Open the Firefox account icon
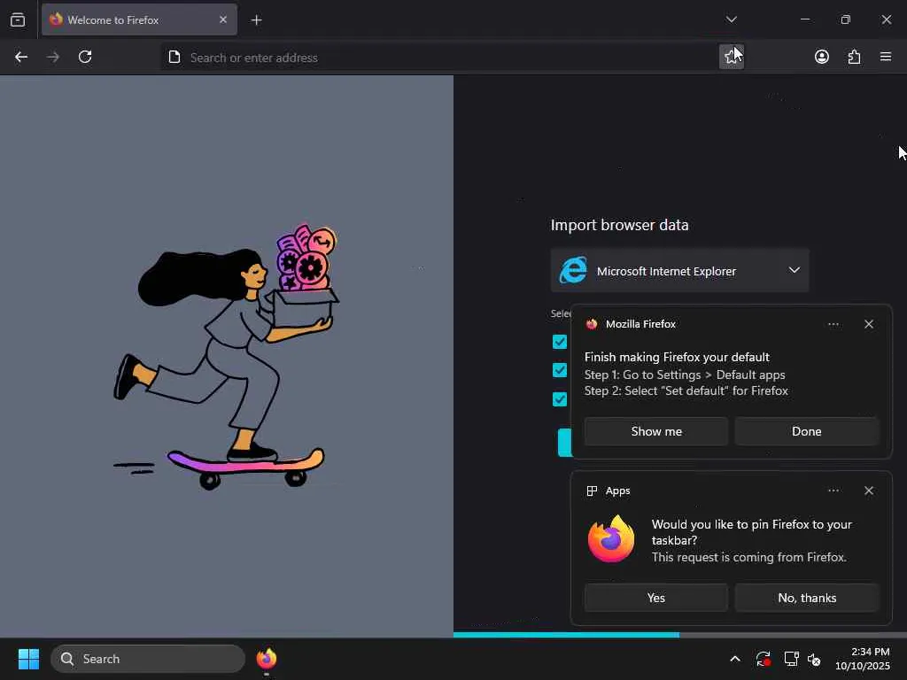907x680 pixels. [x=821, y=57]
